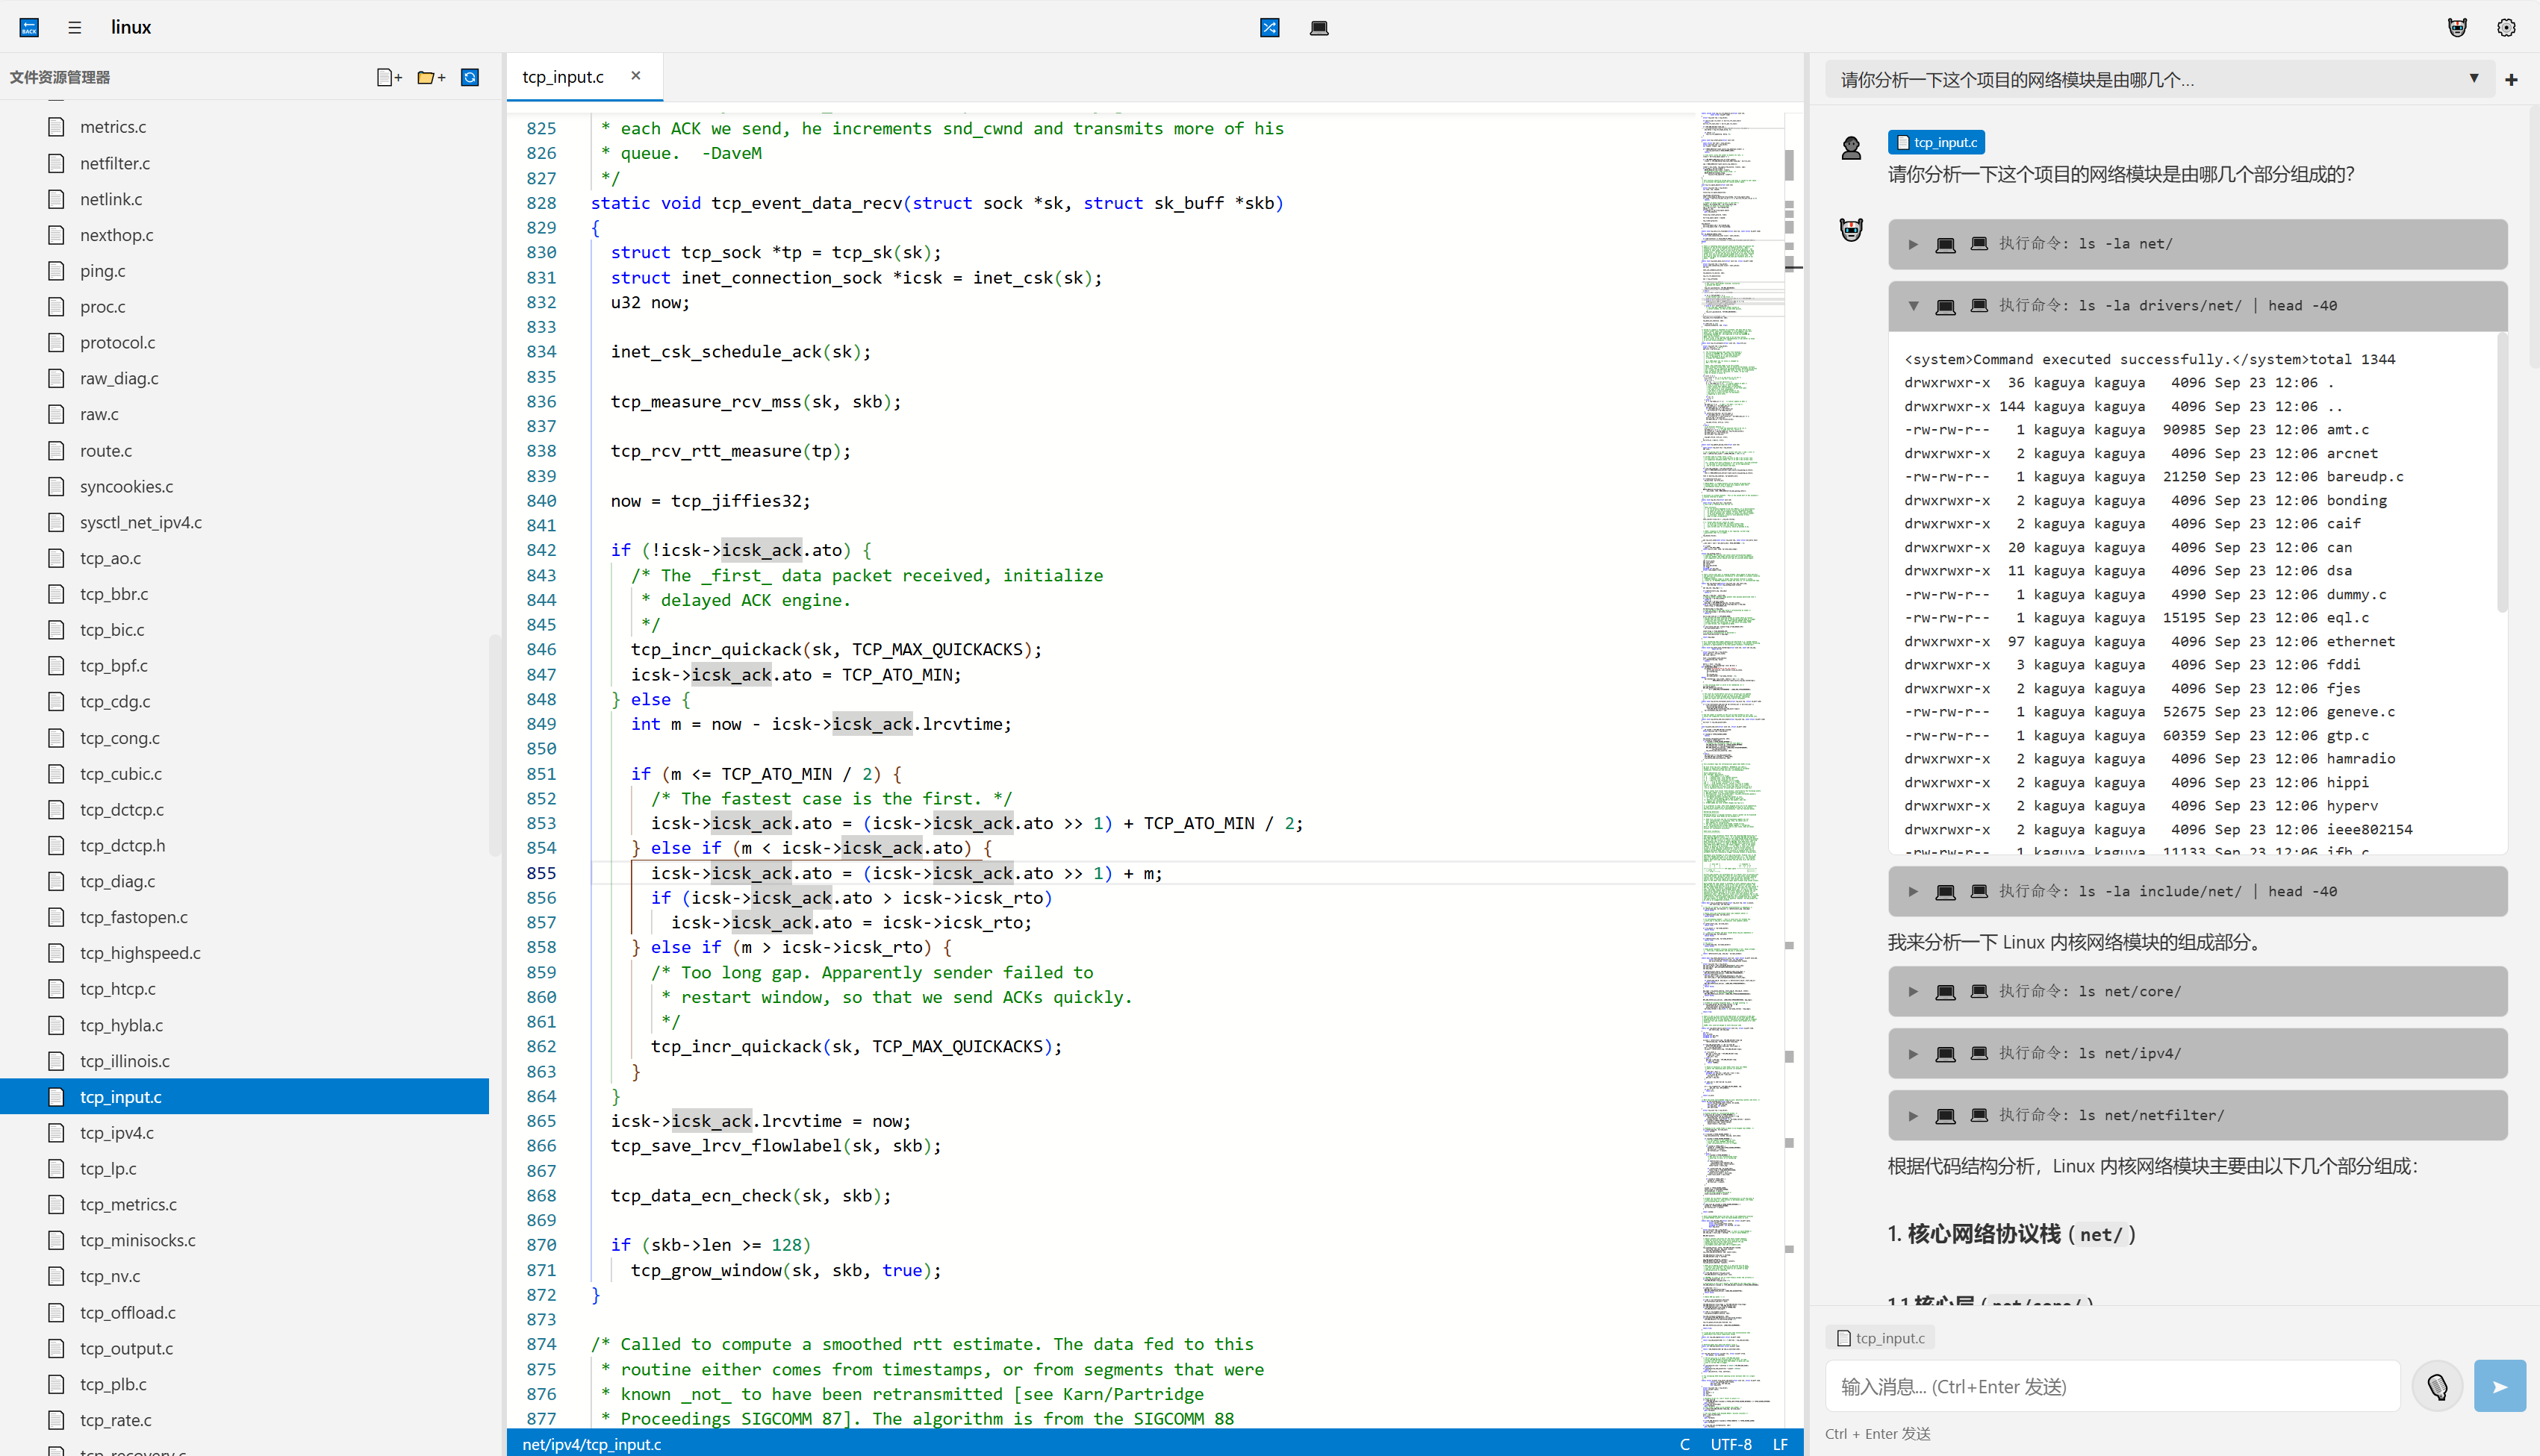This screenshot has height=1456, width=2540.
Task: Click the blue shuffle icon in top bar
Action: [x=1269, y=27]
